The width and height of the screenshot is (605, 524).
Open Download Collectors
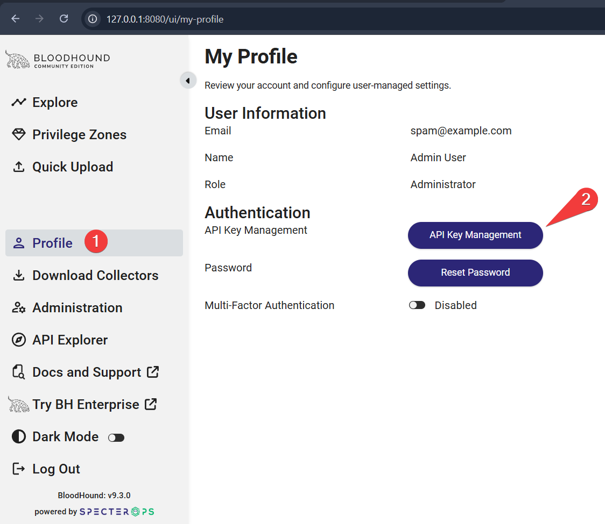95,276
